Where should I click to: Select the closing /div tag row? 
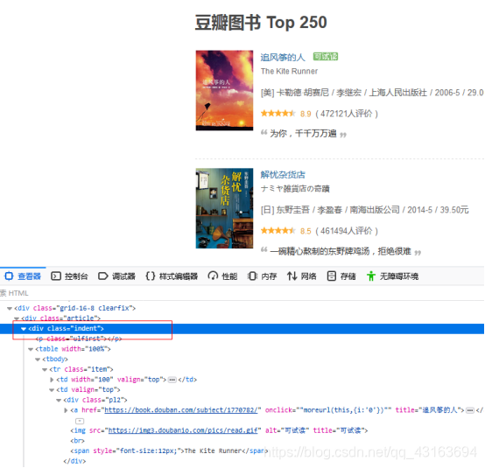[x=74, y=461]
